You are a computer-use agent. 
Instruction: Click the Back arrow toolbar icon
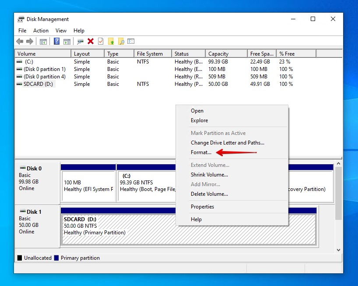coord(20,42)
